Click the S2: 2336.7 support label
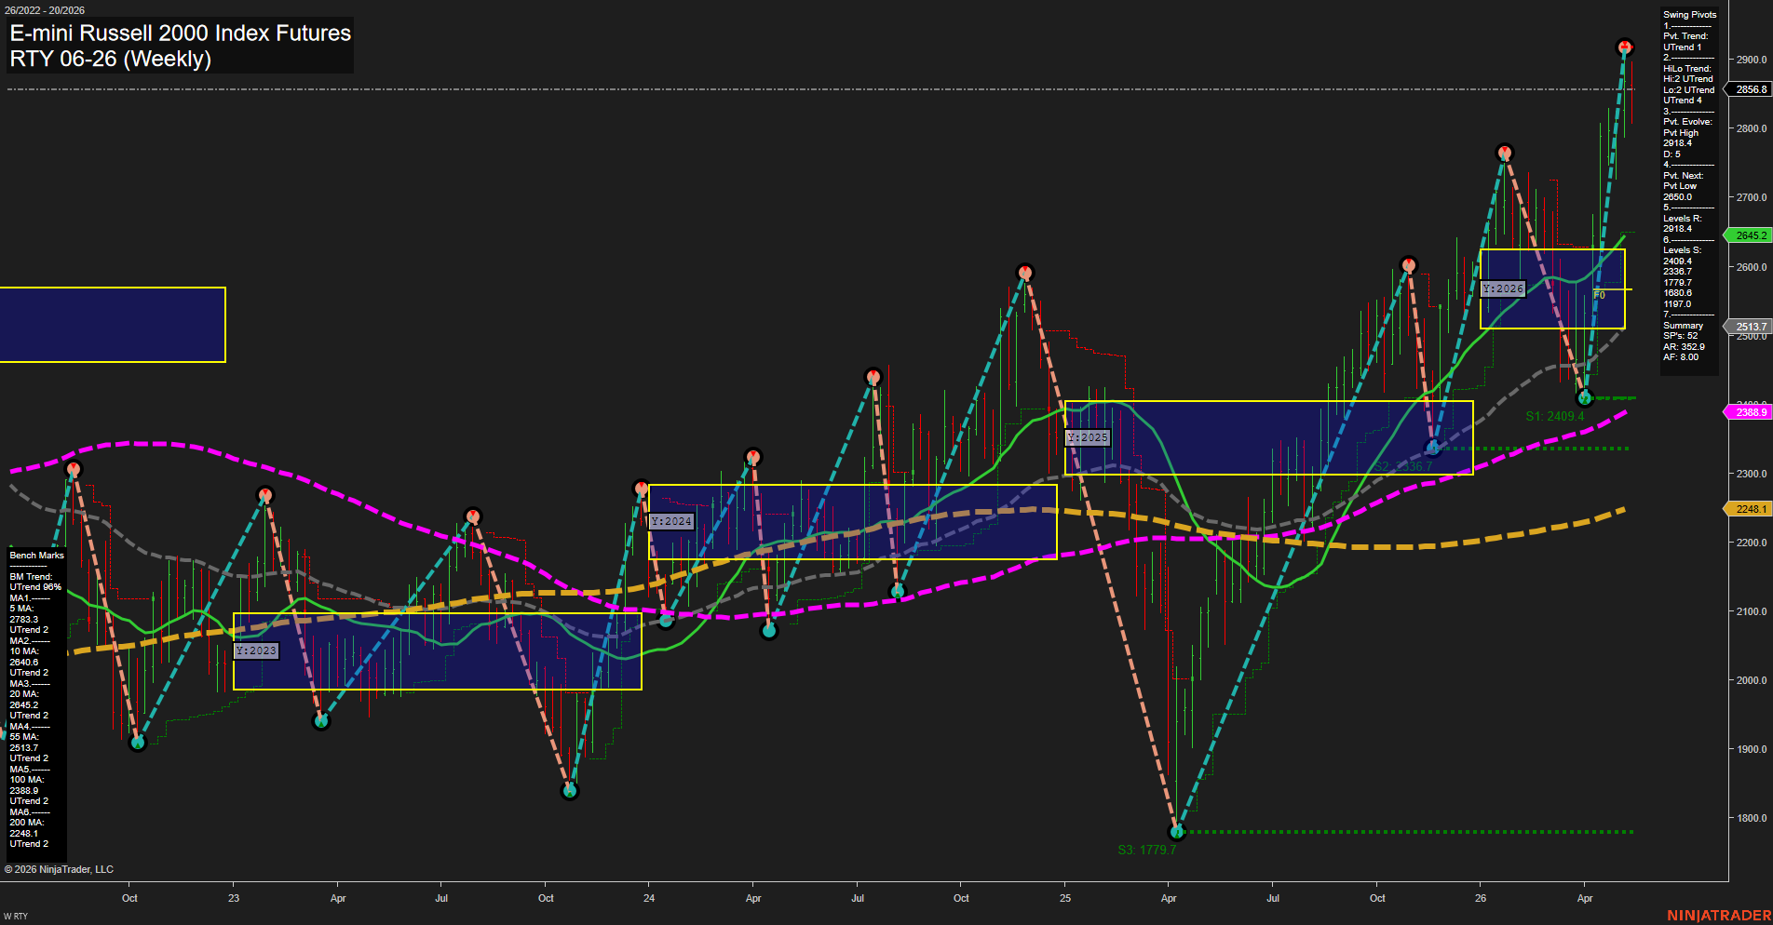 [x=1403, y=466]
